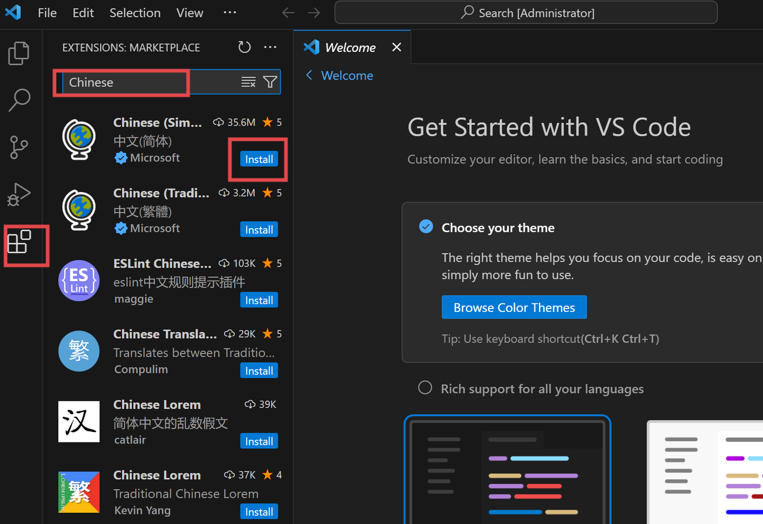The image size is (763, 524).
Task: Open more actions for Extensions panel
Action: click(x=270, y=47)
